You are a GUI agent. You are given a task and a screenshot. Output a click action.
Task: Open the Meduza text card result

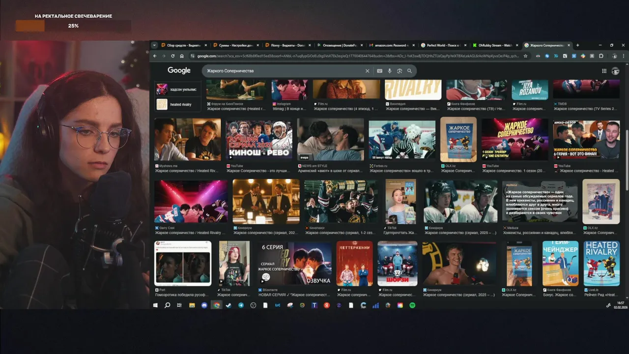pyautogui.click(x=540, y=201)
